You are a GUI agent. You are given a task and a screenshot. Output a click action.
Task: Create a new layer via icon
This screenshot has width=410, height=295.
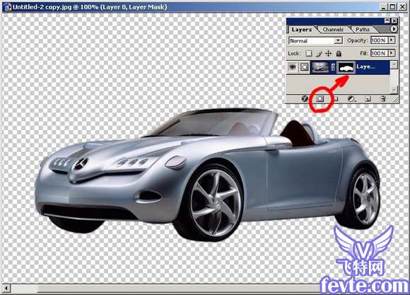click(368, 98)
